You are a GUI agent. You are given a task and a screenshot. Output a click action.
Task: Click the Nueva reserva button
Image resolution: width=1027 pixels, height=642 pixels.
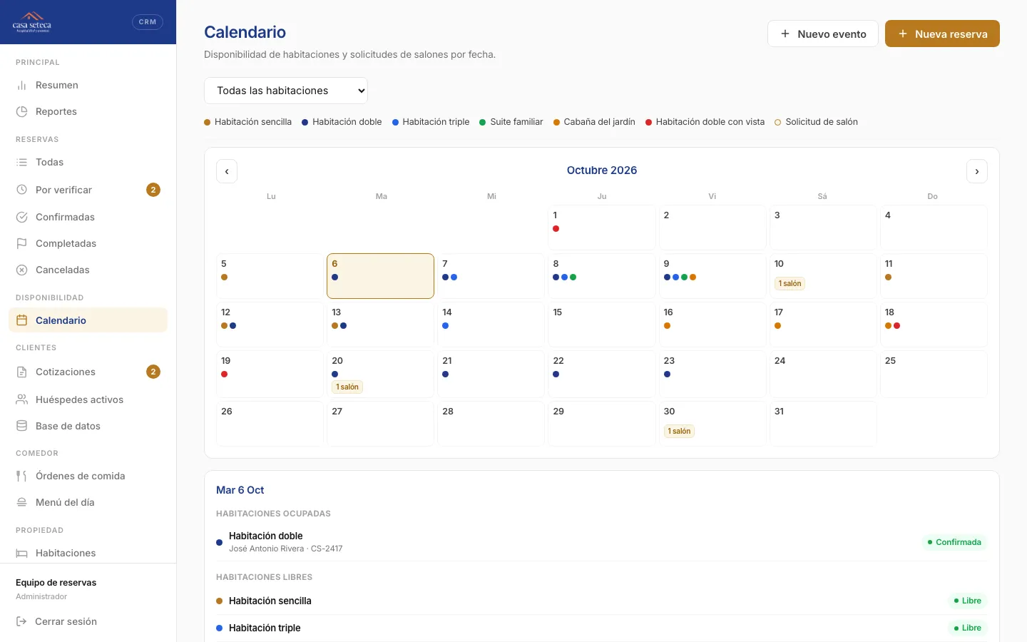pos(942,34)
